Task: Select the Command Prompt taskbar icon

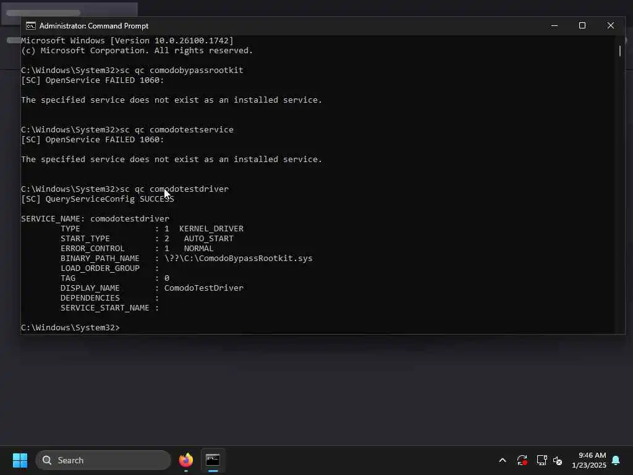Action: pos(213,460)
